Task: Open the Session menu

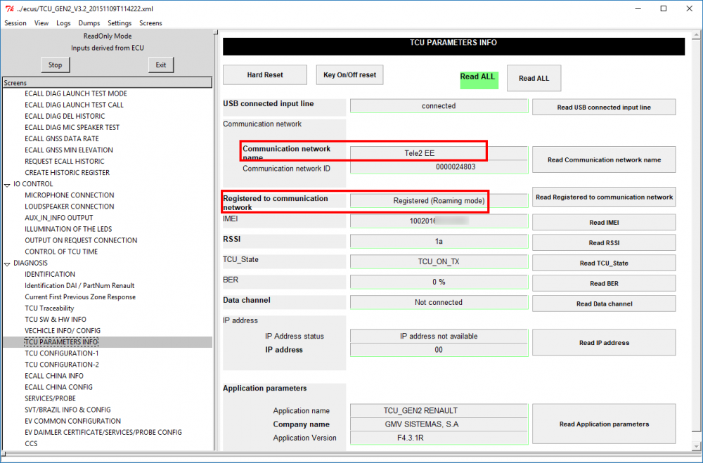Action: (x=15, y=23)
